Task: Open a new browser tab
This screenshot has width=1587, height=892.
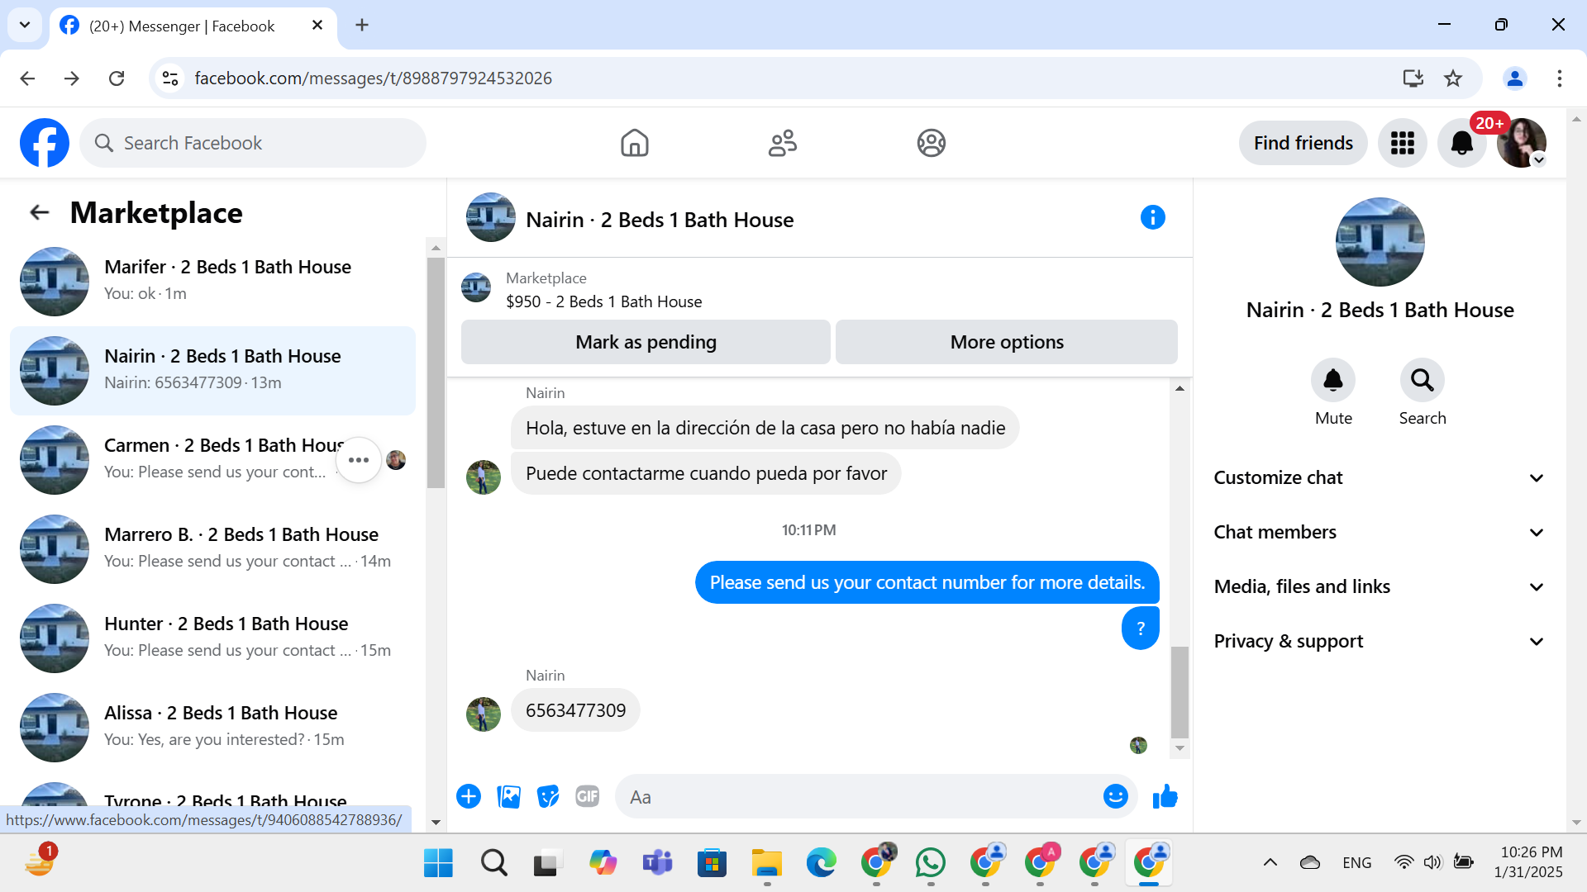Action: (x=362, y=25)
